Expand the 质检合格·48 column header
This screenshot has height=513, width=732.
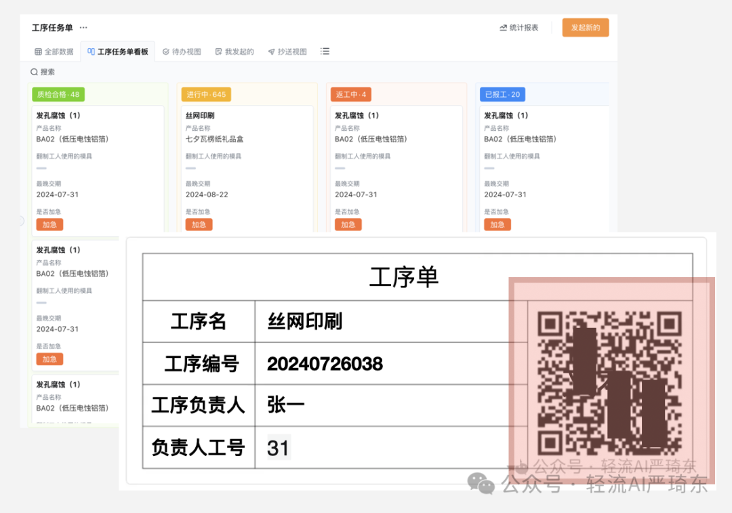[58, 94]
